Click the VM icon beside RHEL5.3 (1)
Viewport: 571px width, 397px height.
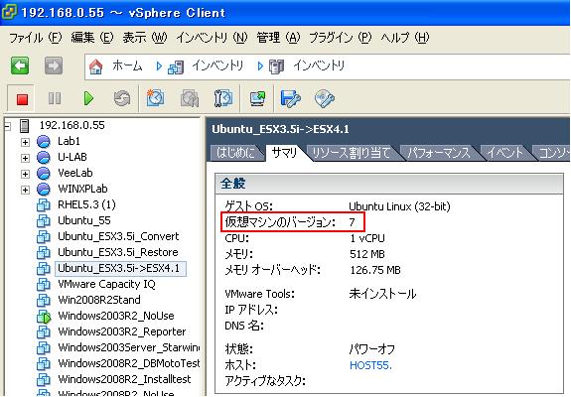44,205
